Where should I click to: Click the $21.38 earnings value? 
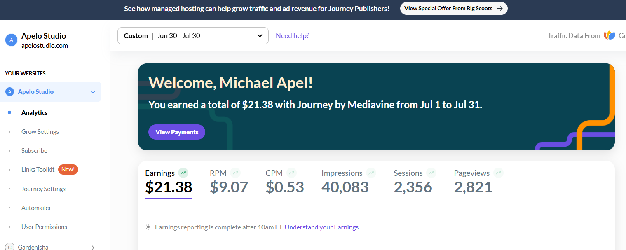pyautogui.click(x=169, y=187)
